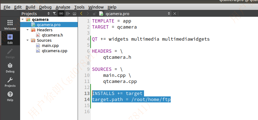Collapse the qcamera project root node
258x120 pixels.
click(23, 19)
